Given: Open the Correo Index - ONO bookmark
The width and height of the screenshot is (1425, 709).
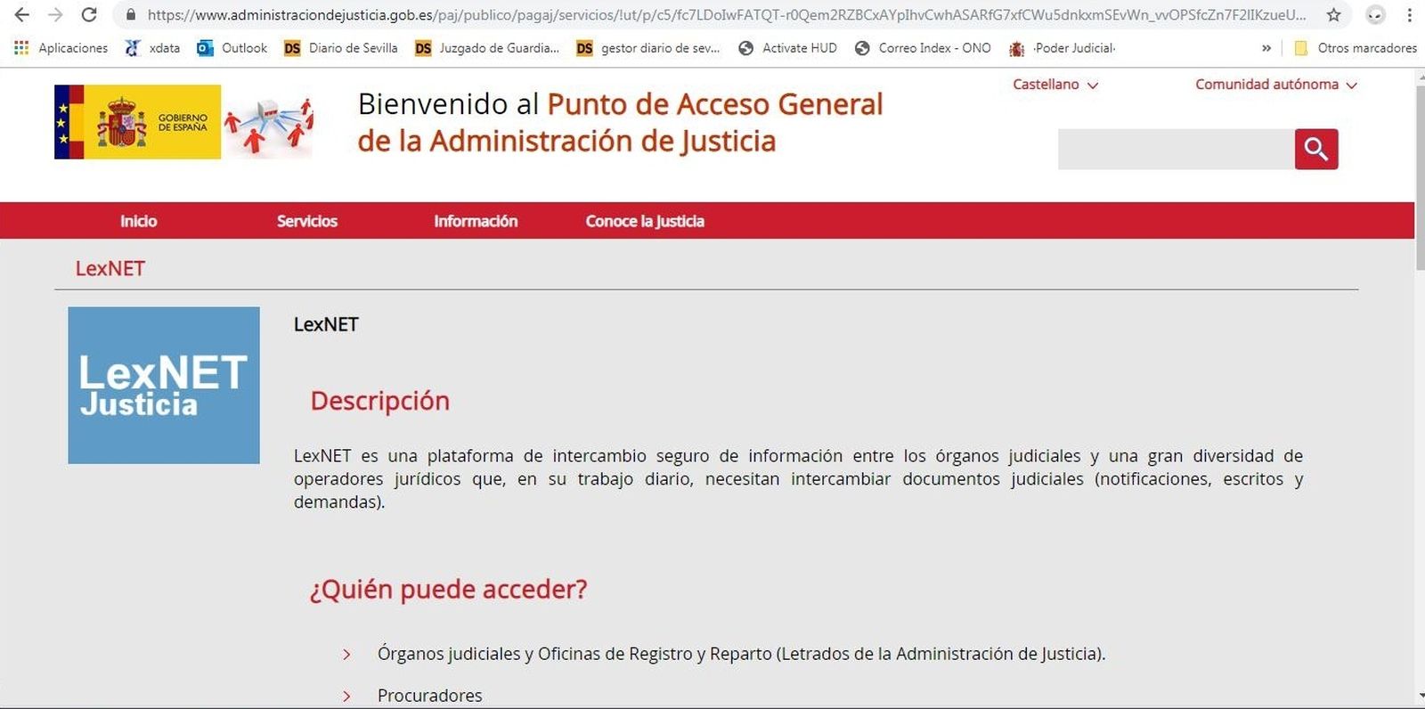Looking at the screenshot, I should tap(923, 48).
